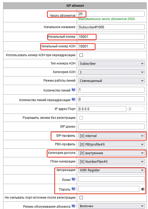148x209 pixels.
Task: Click the help icon next to Логин
Action: pyautogui.click(x=73, y=179)
